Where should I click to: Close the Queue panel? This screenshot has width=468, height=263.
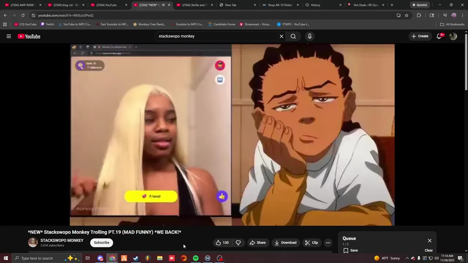point(430,240)
